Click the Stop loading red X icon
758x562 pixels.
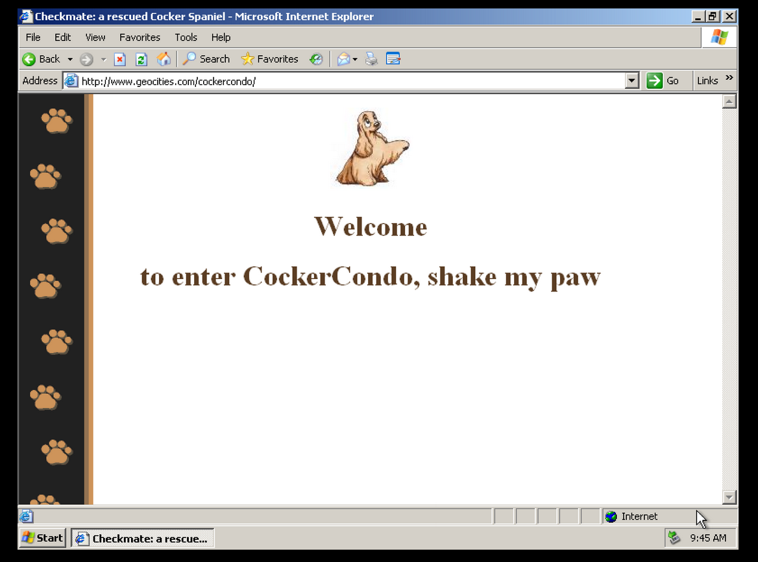(120, 59)
